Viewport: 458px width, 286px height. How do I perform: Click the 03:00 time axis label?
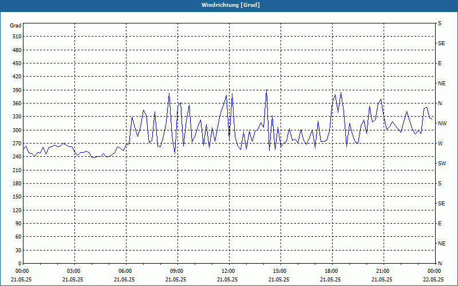click(x=74, y=271)
